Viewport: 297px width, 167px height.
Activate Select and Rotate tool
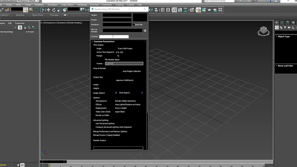click(54, 10)
